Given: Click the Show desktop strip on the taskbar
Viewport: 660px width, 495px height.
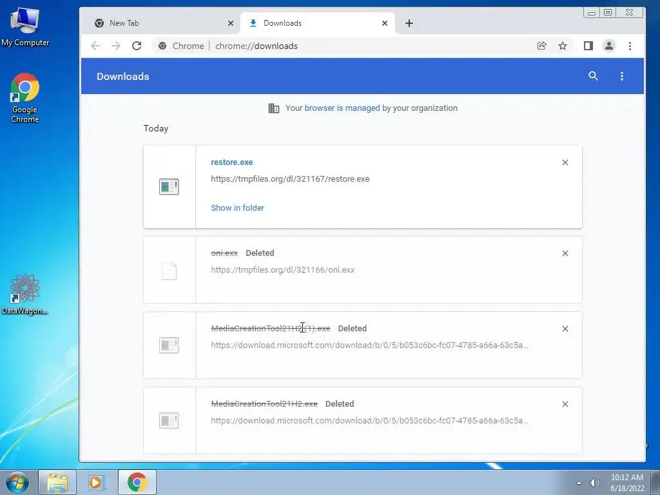Looking at the screenshot, I should pos(655,482).
